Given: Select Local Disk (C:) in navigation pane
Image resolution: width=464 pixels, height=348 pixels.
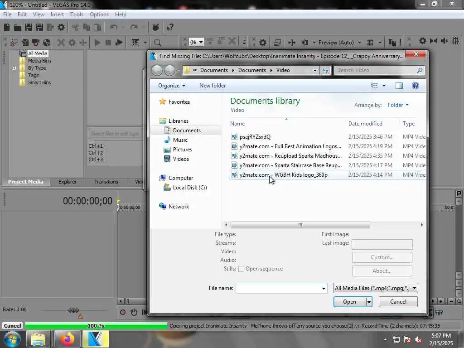Looking at the screenshot, I should pos(190,188).
